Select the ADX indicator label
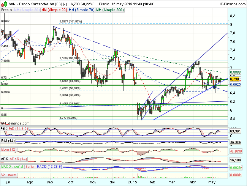Image resolution: width=247 pixels, height=186 pixels. pyautogui.click(x=5, y=158)
